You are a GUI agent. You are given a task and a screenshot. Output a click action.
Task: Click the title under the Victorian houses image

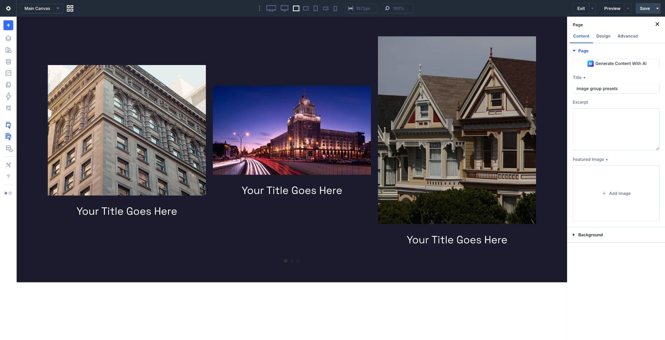pos(457,240)
